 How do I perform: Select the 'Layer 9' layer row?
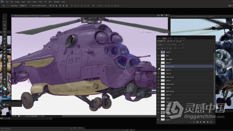click(185, 88)
